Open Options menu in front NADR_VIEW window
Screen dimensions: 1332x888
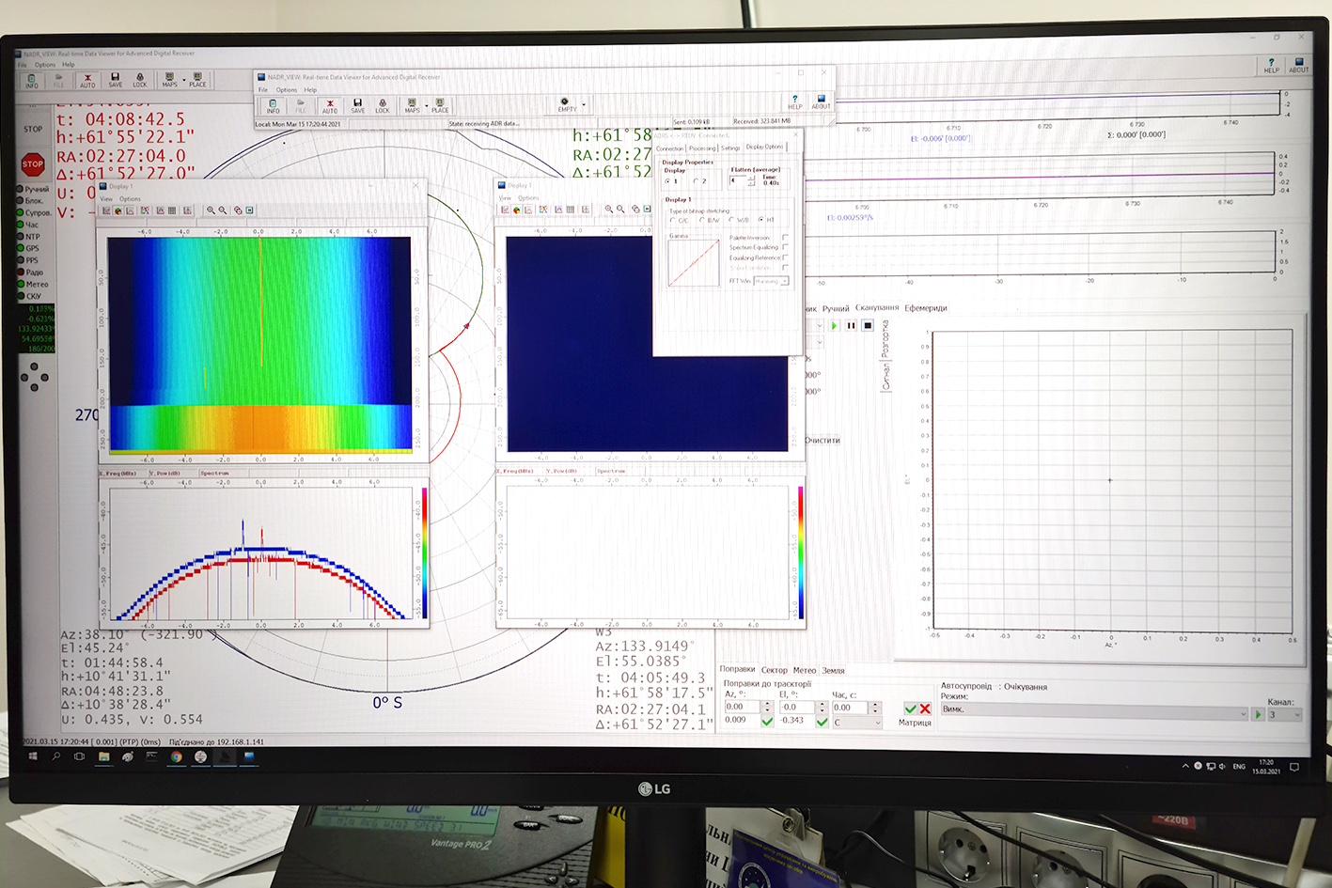(287, 90)
